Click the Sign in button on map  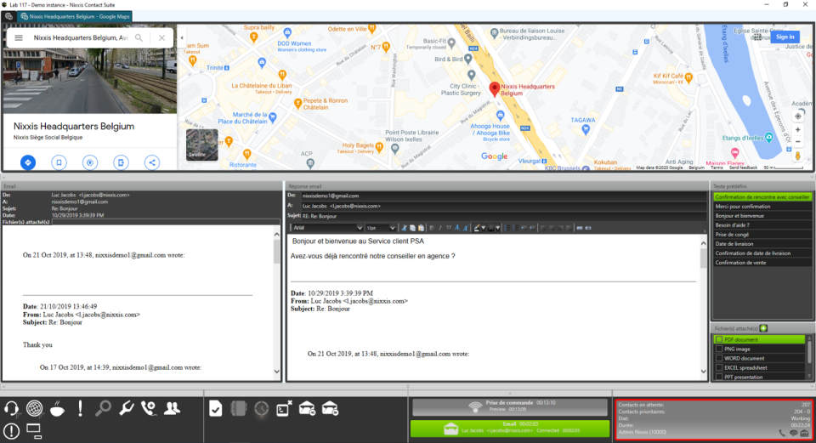(785, 37)
